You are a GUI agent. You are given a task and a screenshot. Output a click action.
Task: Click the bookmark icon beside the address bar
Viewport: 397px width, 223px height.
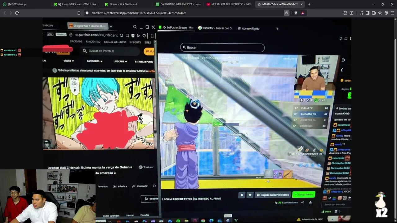click(x=79, y=13)
